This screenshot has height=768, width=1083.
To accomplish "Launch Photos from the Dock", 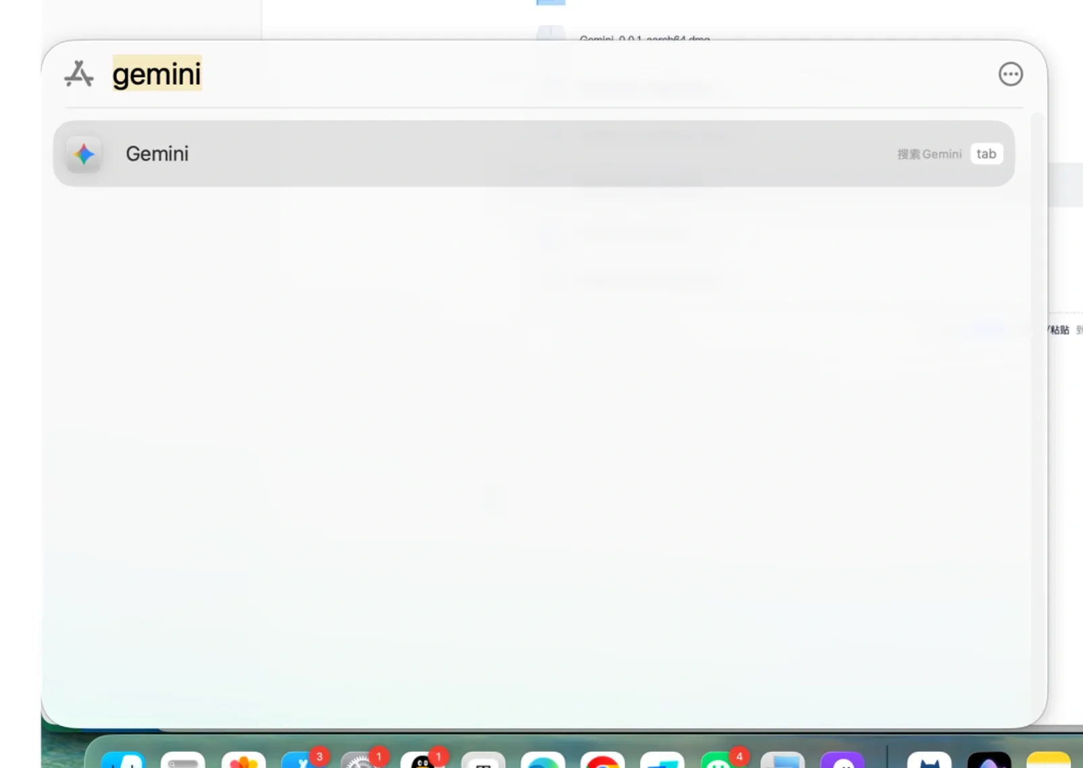I will click(243, 761).
